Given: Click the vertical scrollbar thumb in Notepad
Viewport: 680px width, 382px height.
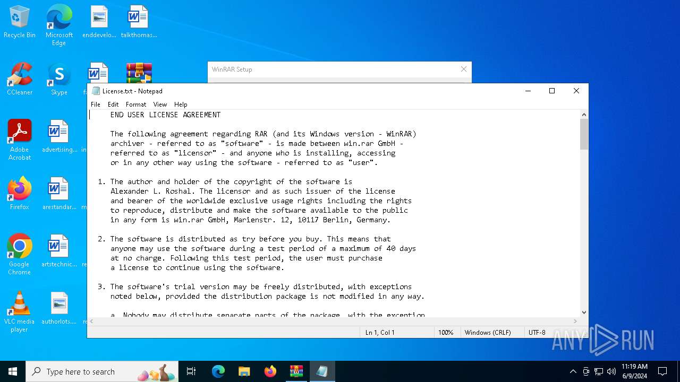Looking at the screenshot, I should [584, 134].
